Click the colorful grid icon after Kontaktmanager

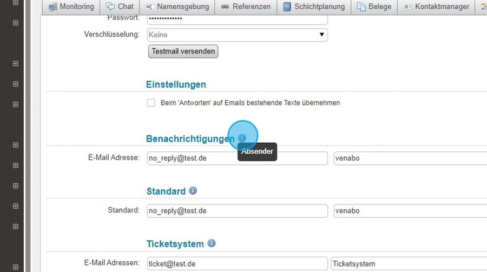click(484, 7)
